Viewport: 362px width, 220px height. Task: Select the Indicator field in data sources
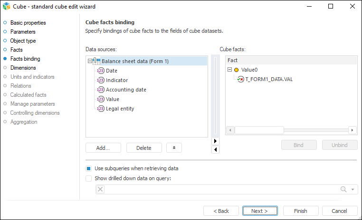tap(117, 80)
